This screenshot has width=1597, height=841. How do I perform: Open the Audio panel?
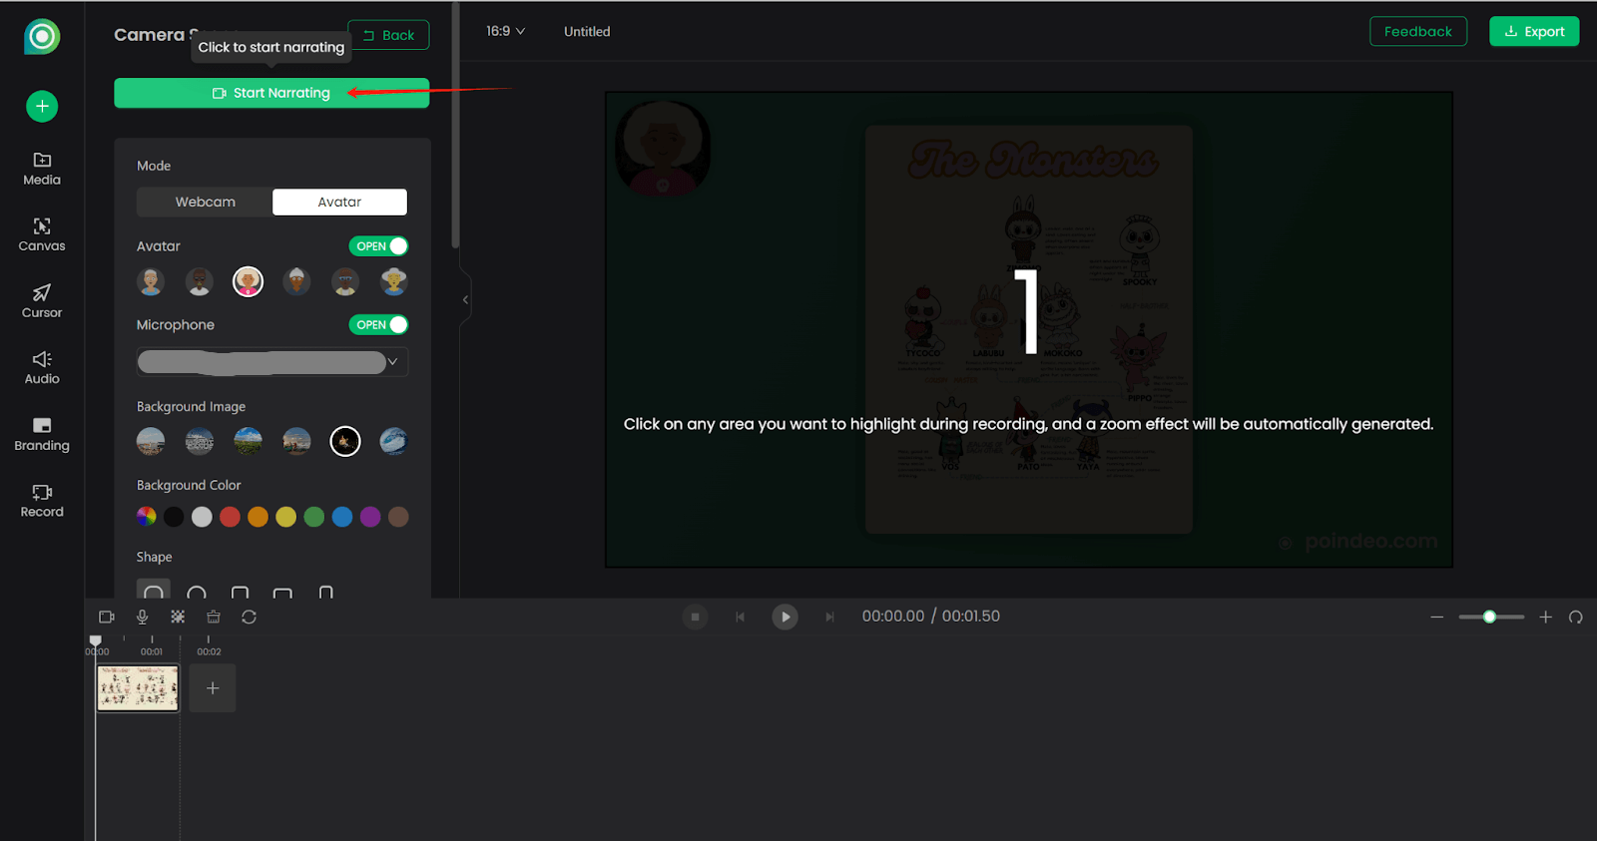(42, 368)
